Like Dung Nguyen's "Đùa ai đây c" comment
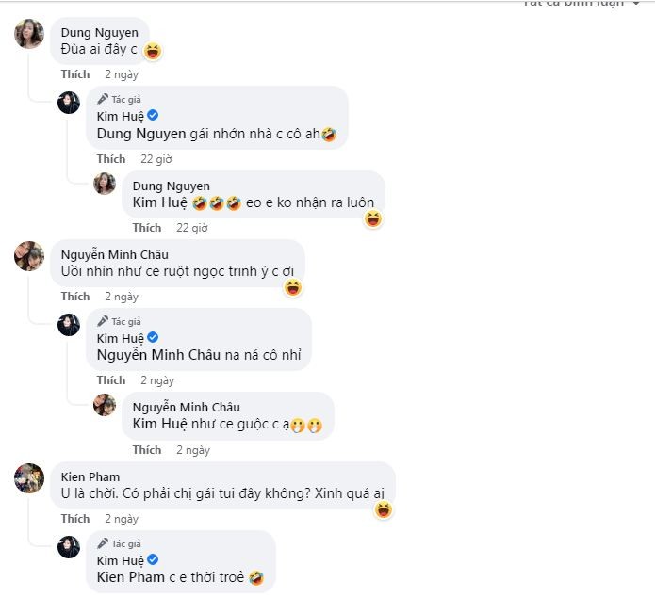The image size is (655, 597). tap(75, 73)
